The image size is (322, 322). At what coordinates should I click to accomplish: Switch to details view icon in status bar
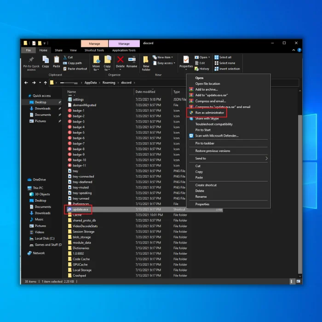click(291, 282)
